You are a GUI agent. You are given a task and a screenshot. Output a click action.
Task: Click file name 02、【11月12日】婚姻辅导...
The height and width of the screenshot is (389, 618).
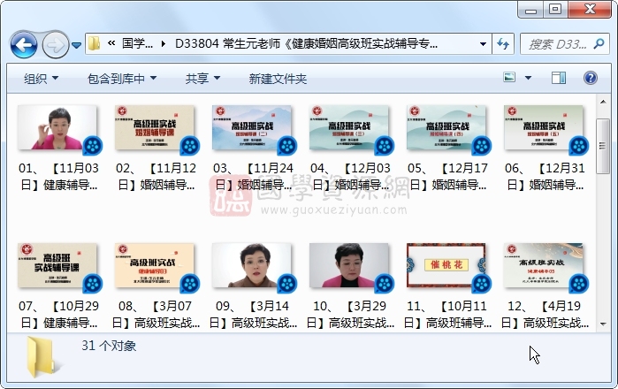pos(156,176)
